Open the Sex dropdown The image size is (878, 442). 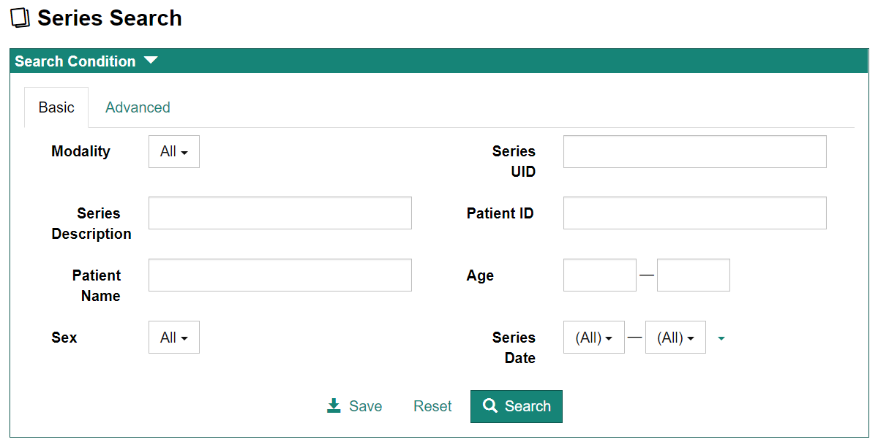point(174,338)
